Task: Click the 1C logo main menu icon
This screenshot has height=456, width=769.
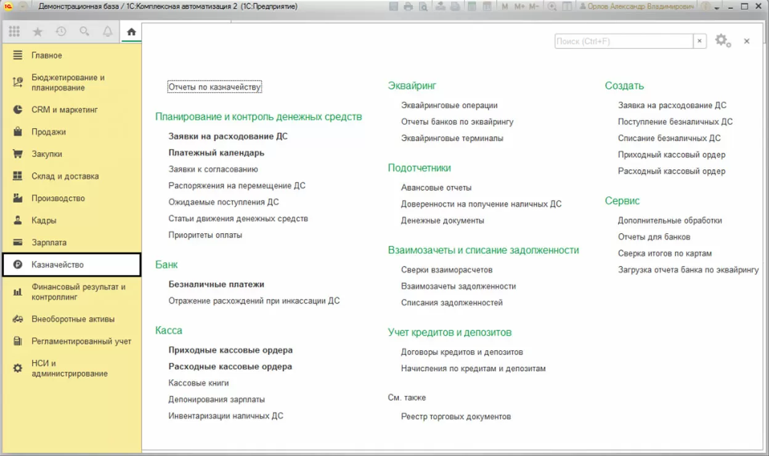Action: coord(9,6)
